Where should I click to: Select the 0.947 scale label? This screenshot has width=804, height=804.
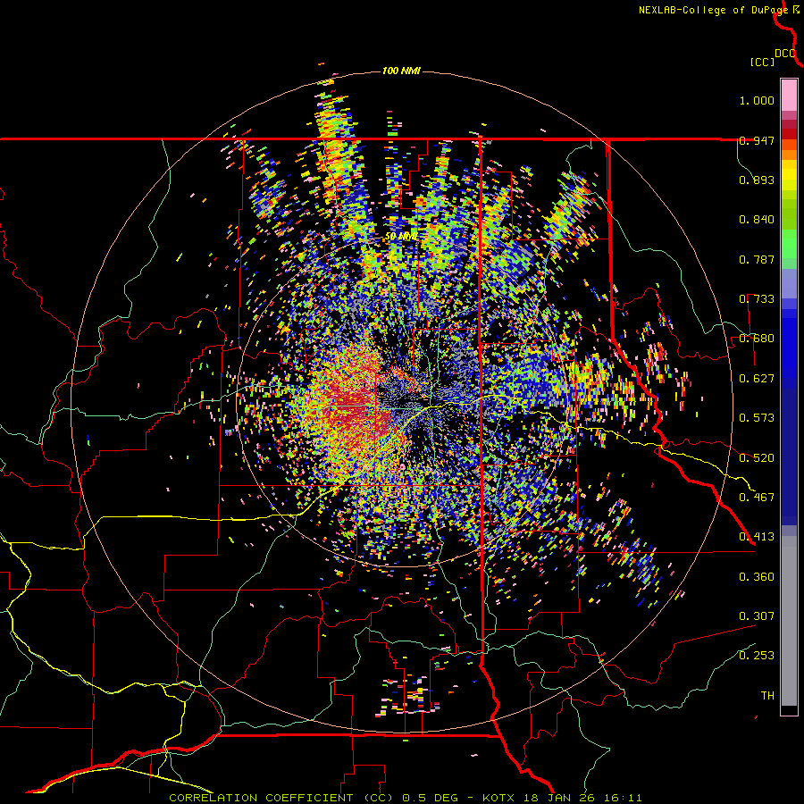(757, 140)
